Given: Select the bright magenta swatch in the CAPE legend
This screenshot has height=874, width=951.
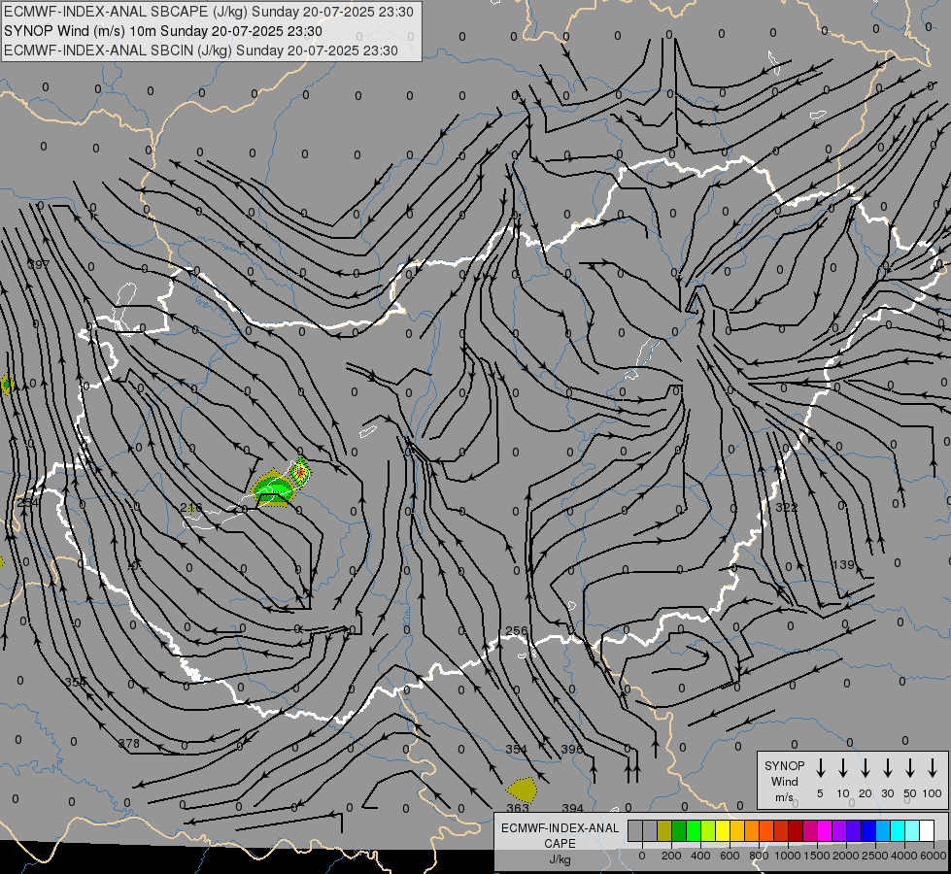Looking at the screenshot, I should pos(825,830).
